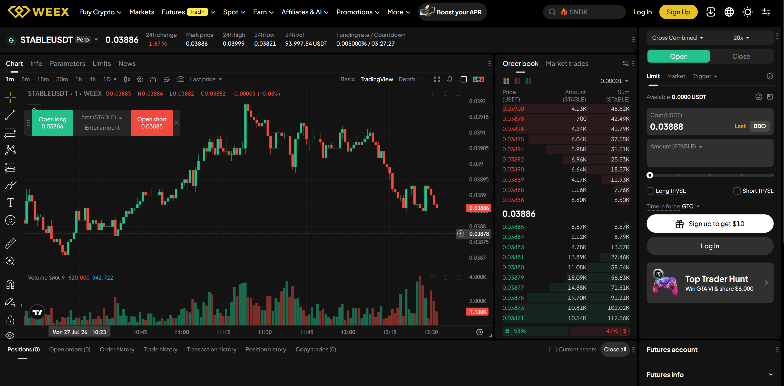Toggle the magnet snap mode
The height and width of the screenshot is (386, 784).
click(10, 285)
